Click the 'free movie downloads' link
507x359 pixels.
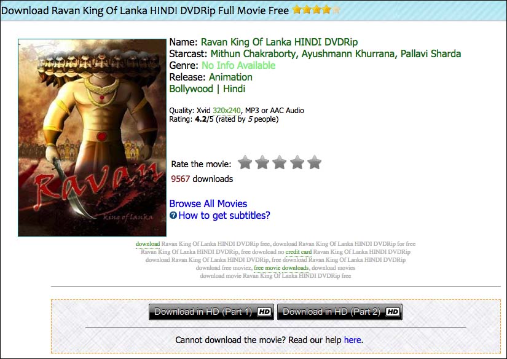pyautogui.click(x=281, y=268)
